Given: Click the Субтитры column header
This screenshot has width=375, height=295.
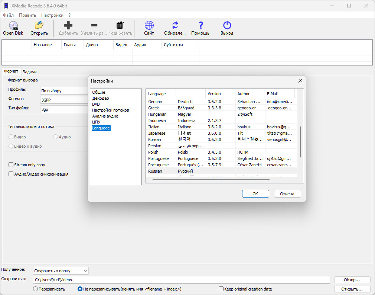Looking at the screenshot, I should point(180,45).
